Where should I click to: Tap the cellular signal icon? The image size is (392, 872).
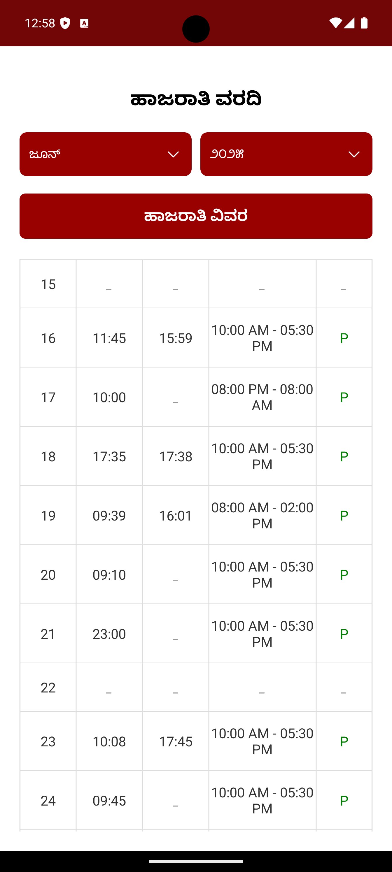pos(349,23)
